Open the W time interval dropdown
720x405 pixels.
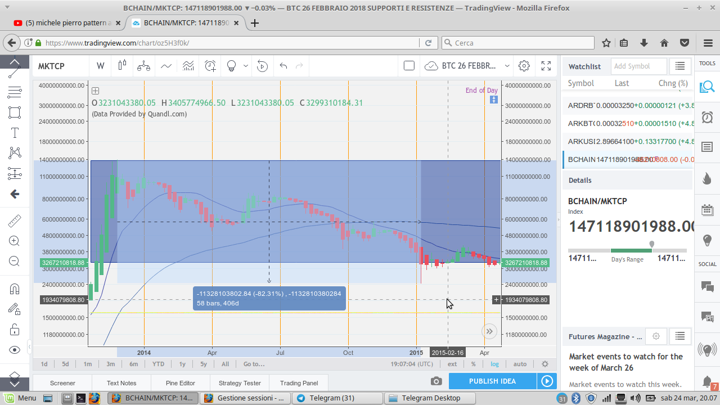pyautogui.click(x=100, y=66)
